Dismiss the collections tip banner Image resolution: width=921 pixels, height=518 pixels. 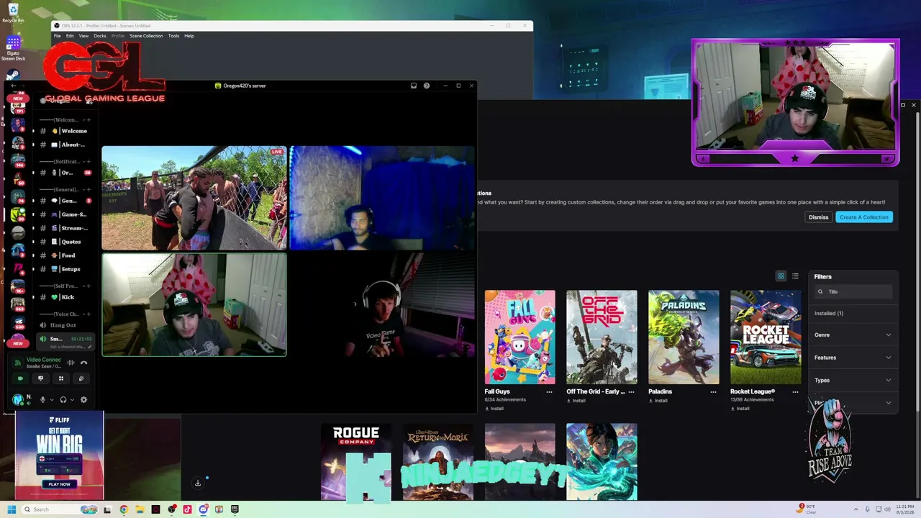point(818,217)
